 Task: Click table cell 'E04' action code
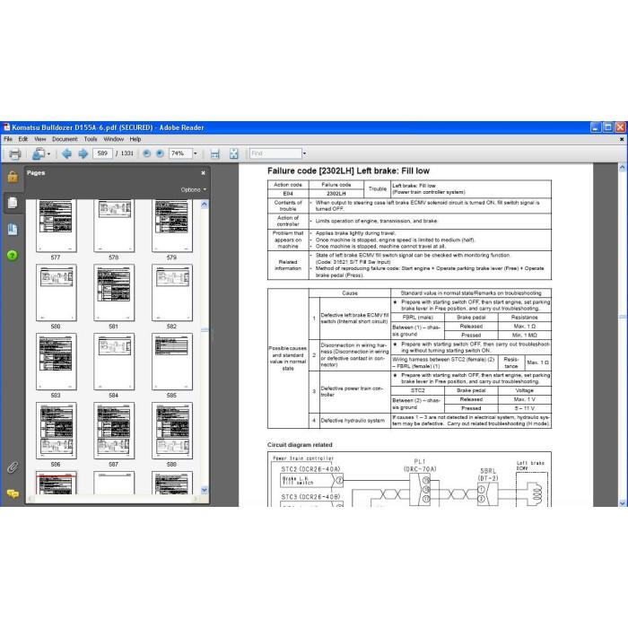coord(288,194)
